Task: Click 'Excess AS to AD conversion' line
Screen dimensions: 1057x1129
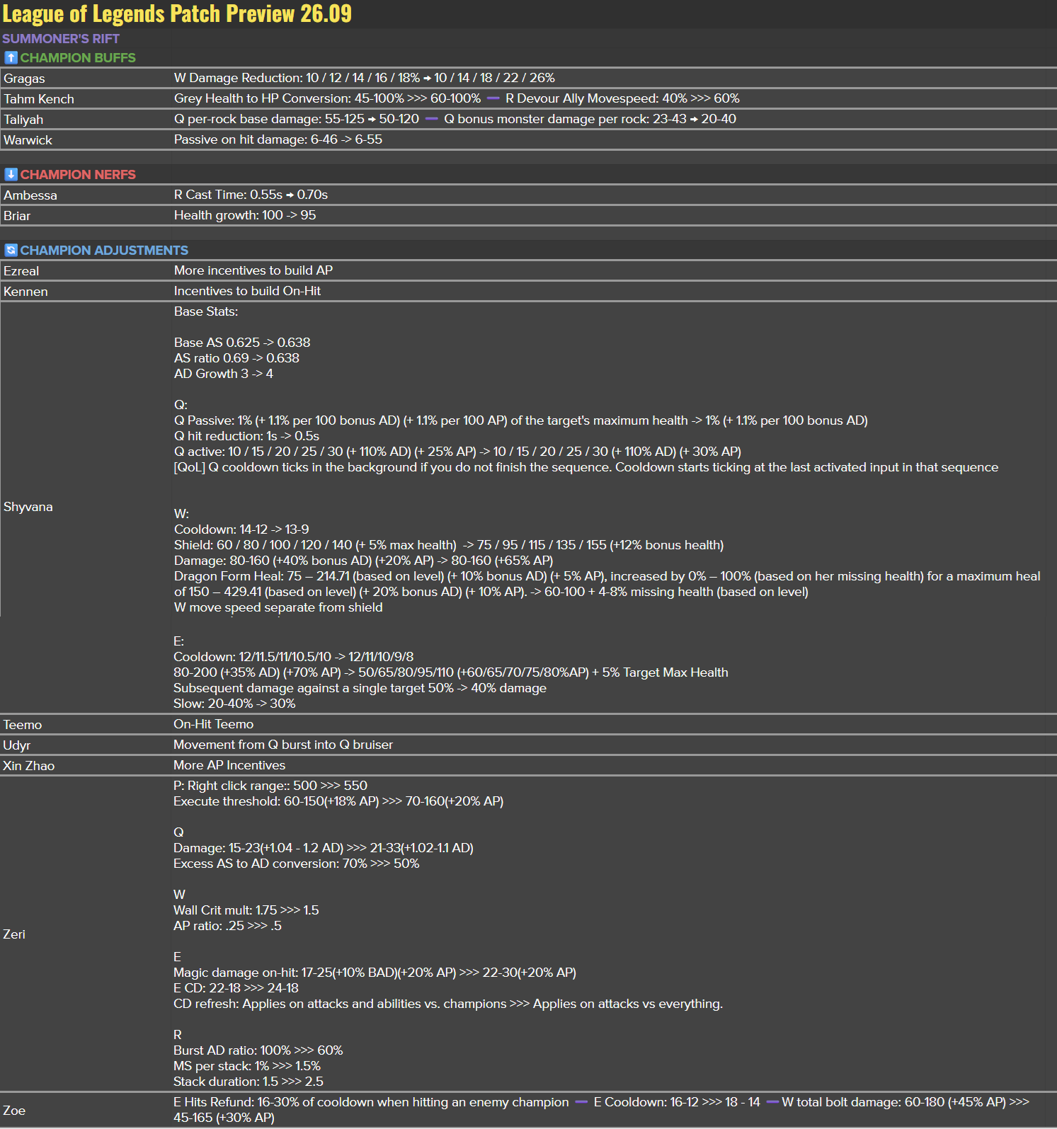Action: [x=297, y=864]
